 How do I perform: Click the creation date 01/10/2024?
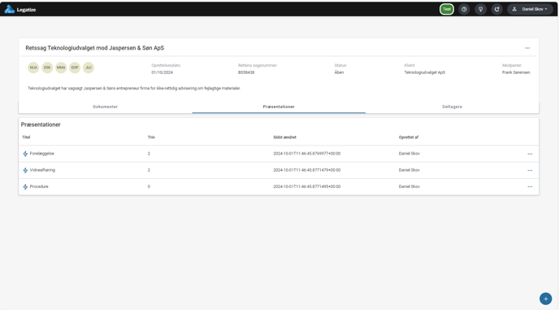[x=162, y=72]
